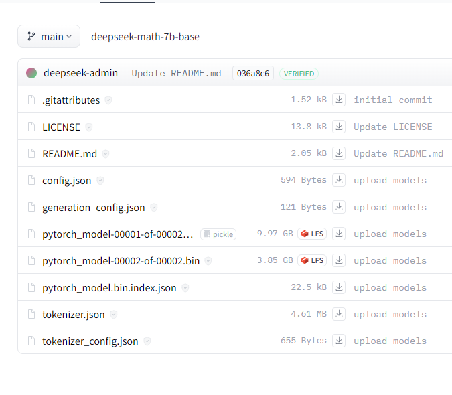The image size is (452, 395).
Task: Open the main branch dropdown
Action: pyautogui.click(x=49, y=37)
